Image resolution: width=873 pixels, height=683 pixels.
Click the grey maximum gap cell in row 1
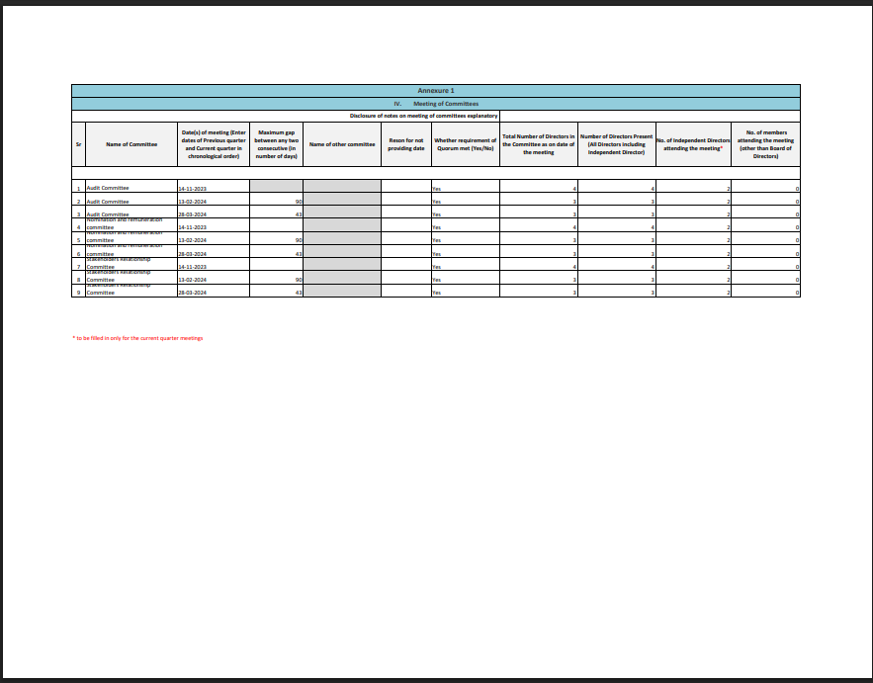tap(276, 186)
